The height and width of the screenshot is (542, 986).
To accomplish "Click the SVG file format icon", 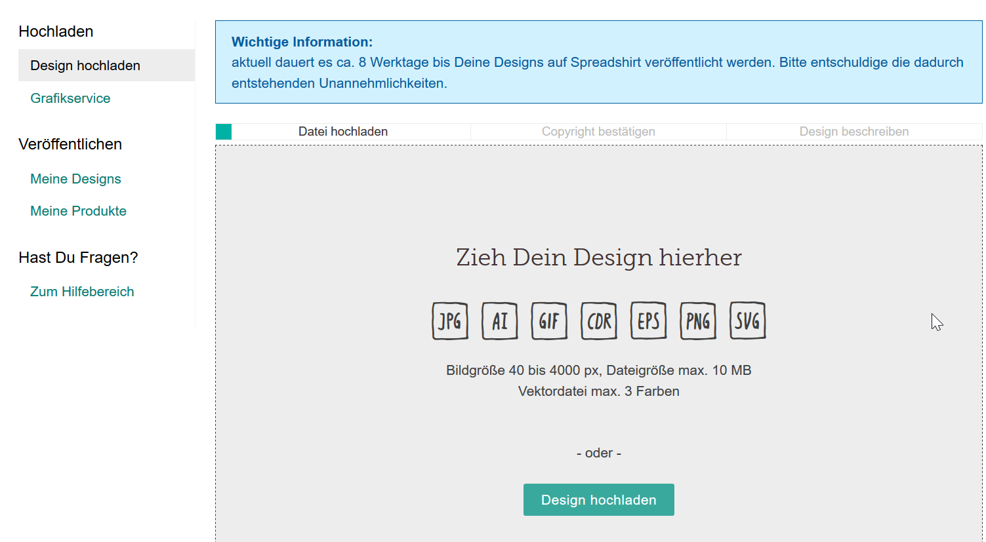I will [x=747, y=321].
